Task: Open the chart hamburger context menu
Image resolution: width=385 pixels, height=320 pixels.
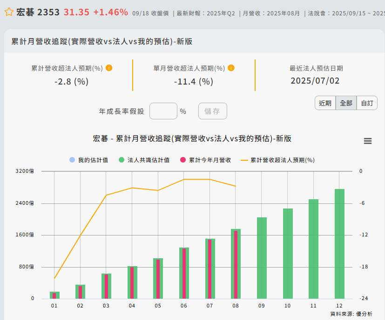Action: [x=368, y=141]
